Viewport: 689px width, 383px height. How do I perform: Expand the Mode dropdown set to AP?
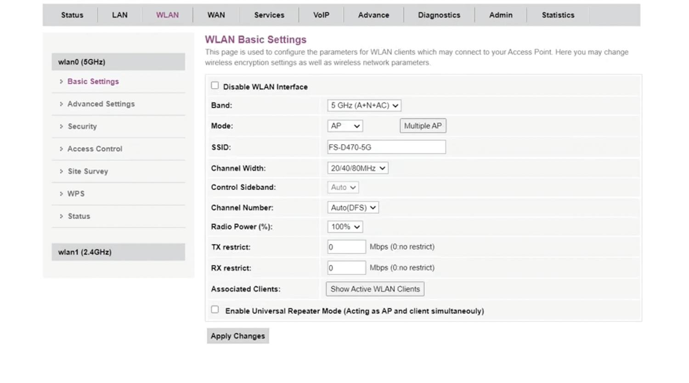[x=345, y=126]
